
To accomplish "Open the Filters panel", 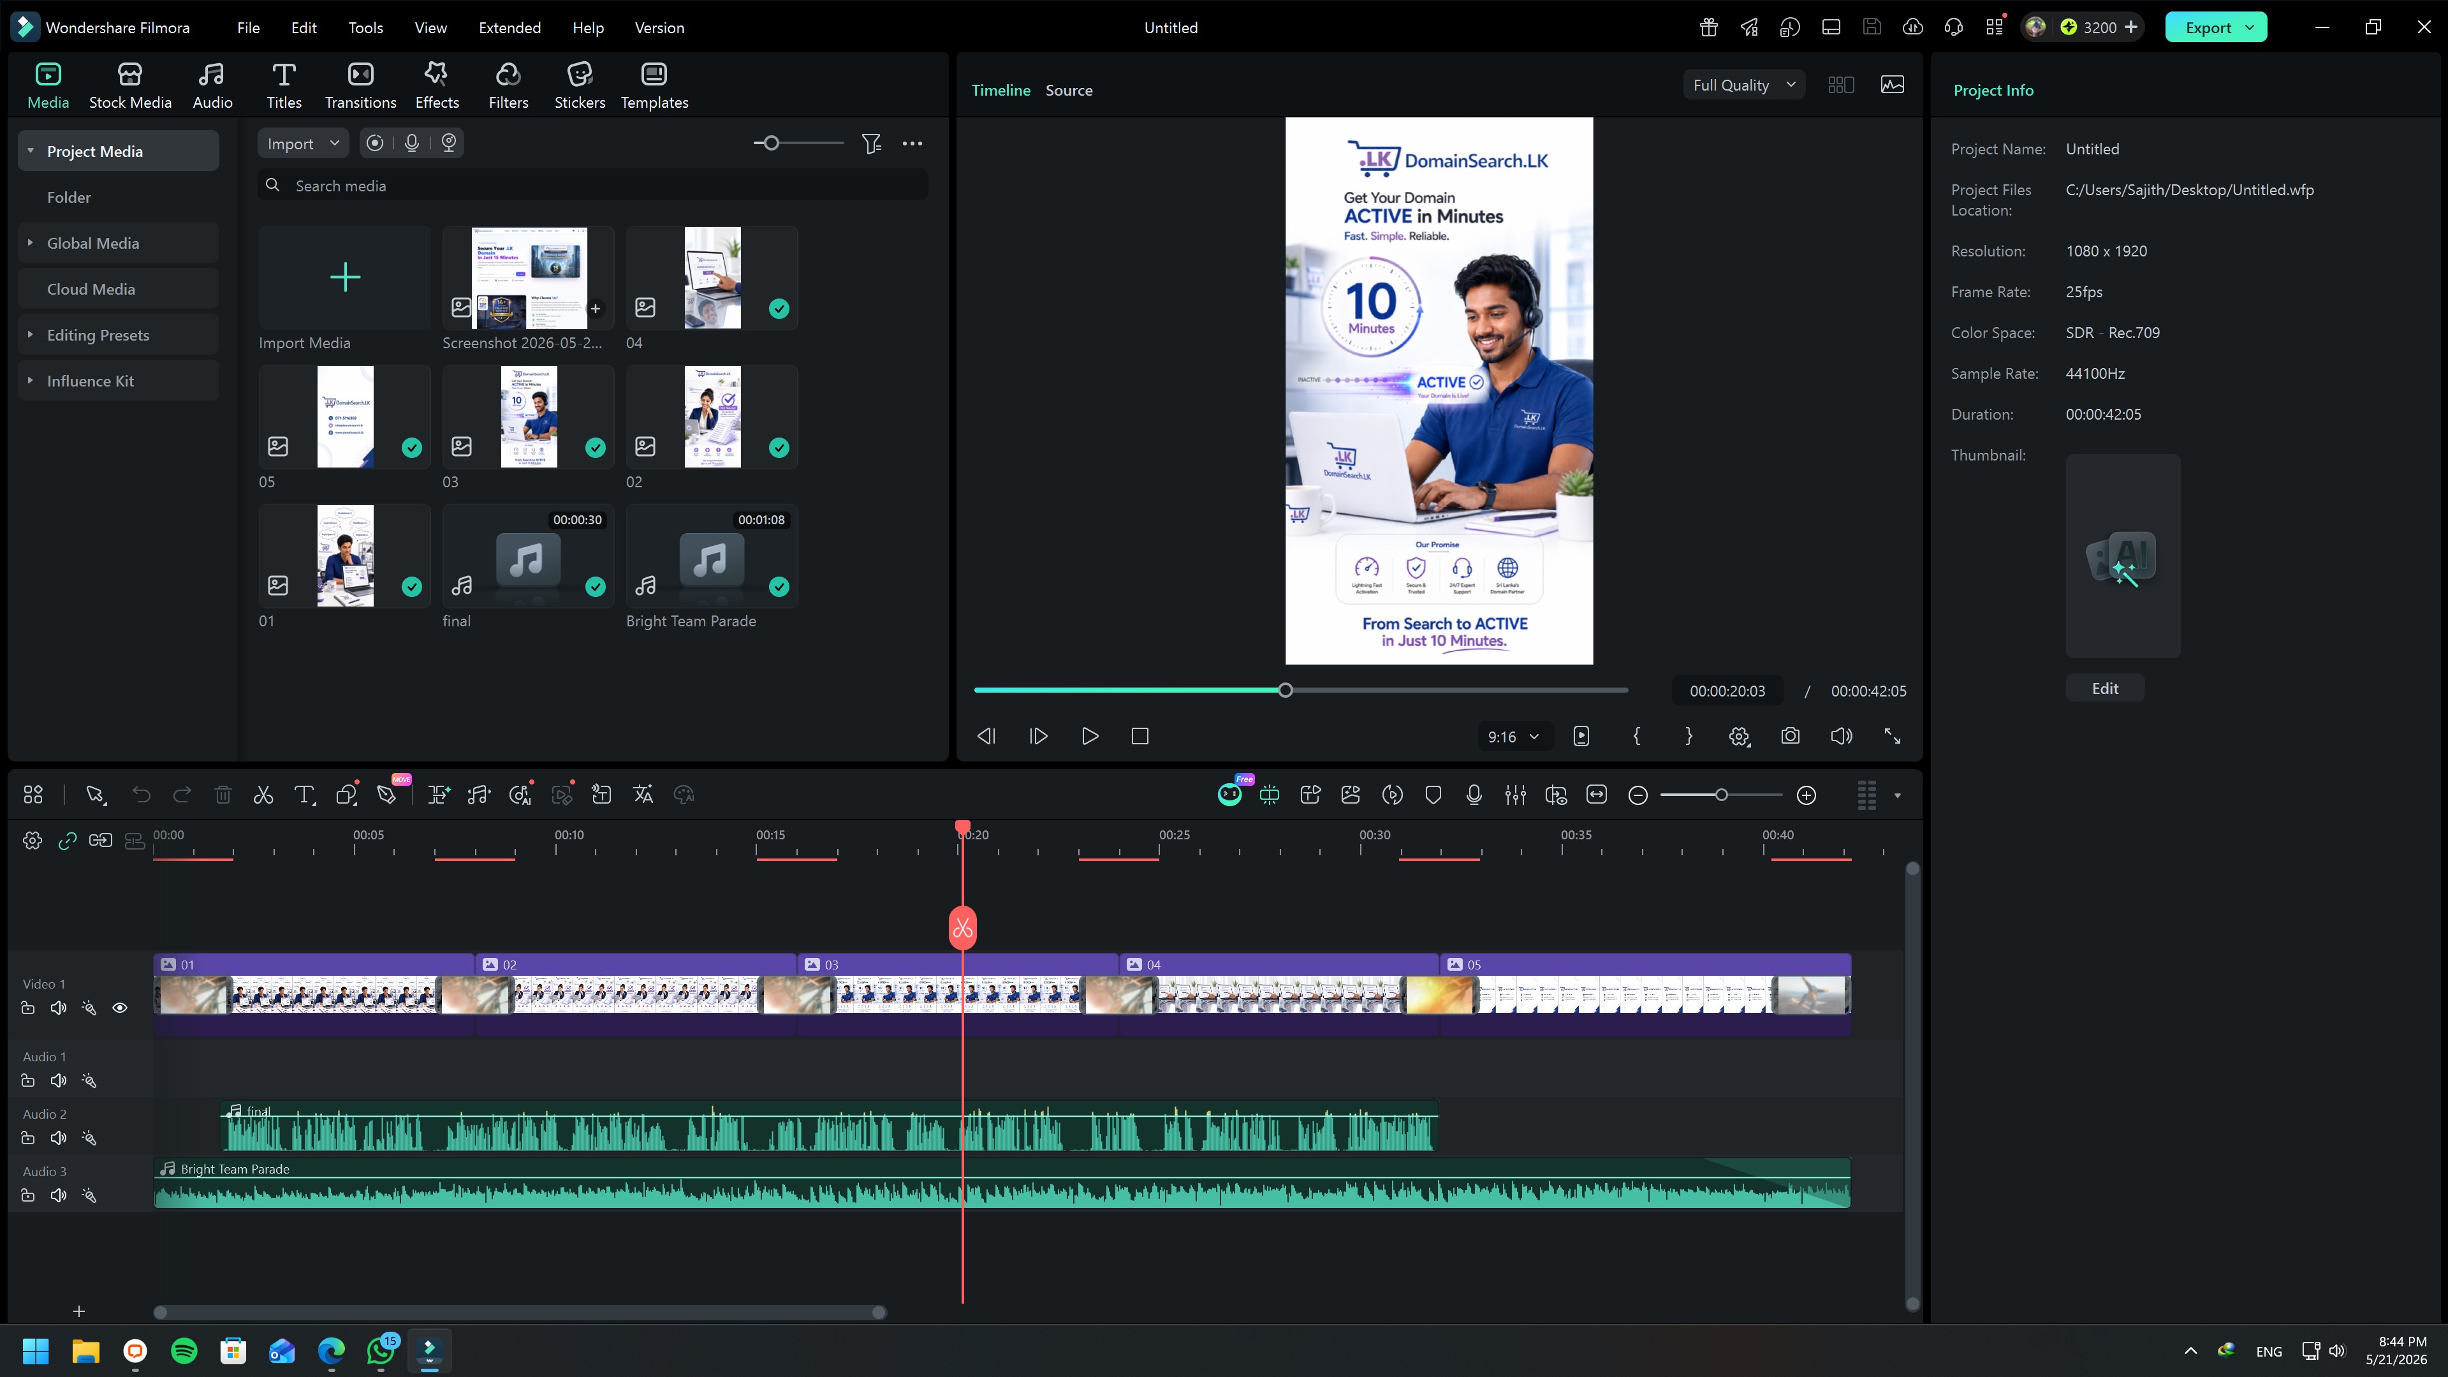I will pyautogui.click(x=508, y=85).
